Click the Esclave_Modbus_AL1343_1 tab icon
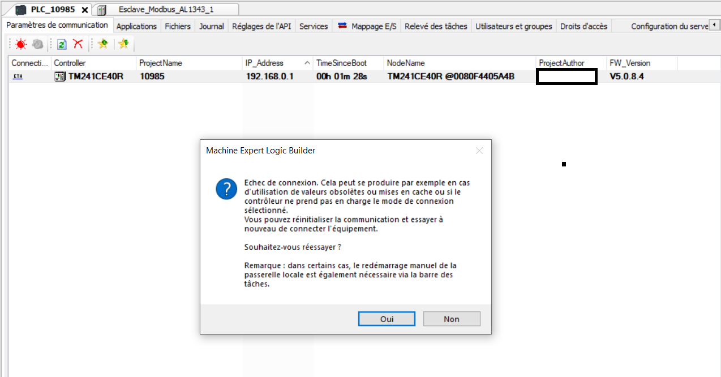This screenshot has width=721, height=377. pyautogui.click(x=102, y=10)
